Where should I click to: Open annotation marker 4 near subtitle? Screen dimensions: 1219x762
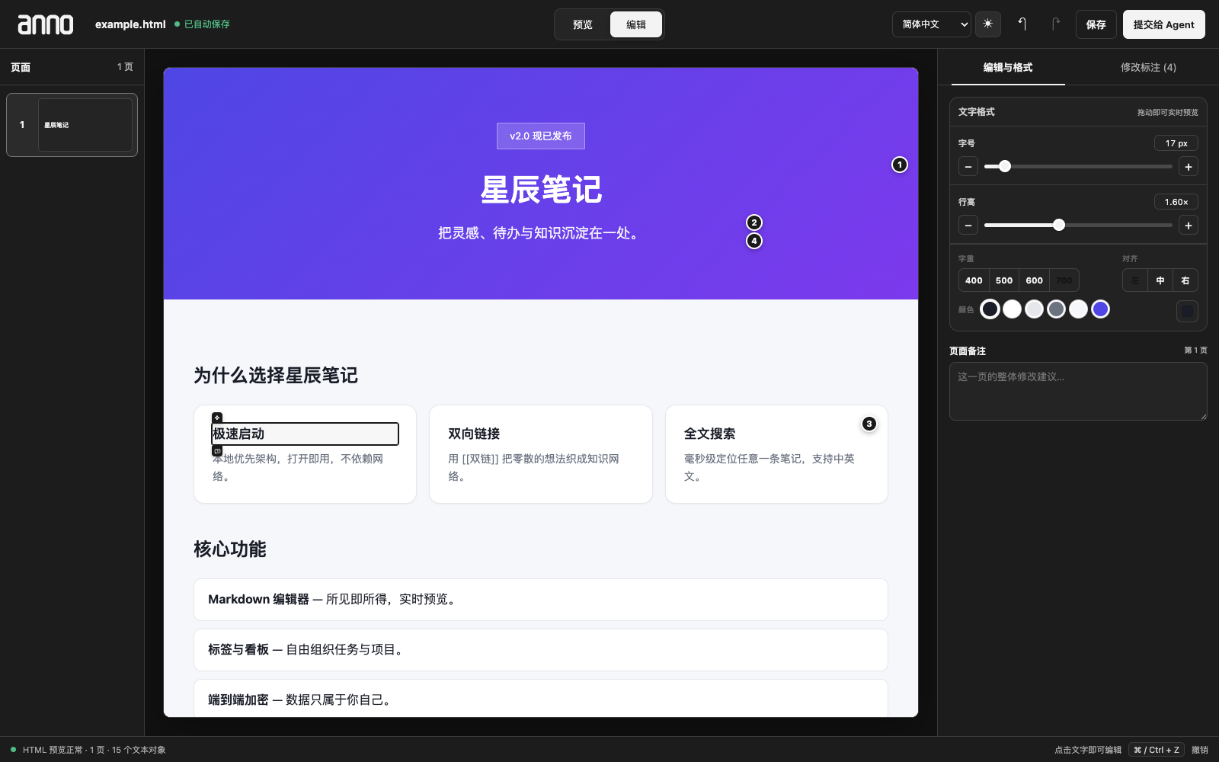[754, 241]
